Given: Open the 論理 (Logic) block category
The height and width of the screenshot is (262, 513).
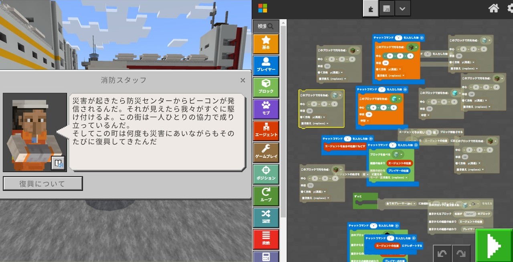Looking at the screenshot, I should click(266, 217).
